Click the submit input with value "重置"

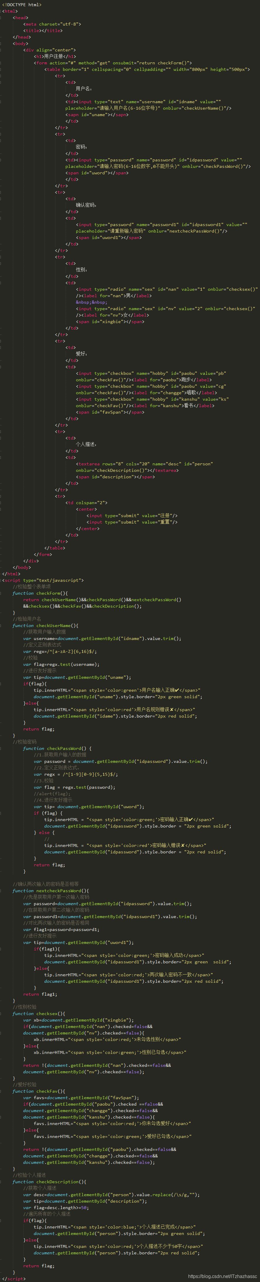(132, 523)
